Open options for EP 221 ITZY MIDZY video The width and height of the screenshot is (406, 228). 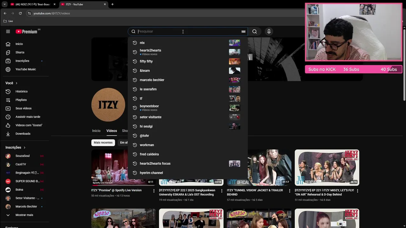357,191
